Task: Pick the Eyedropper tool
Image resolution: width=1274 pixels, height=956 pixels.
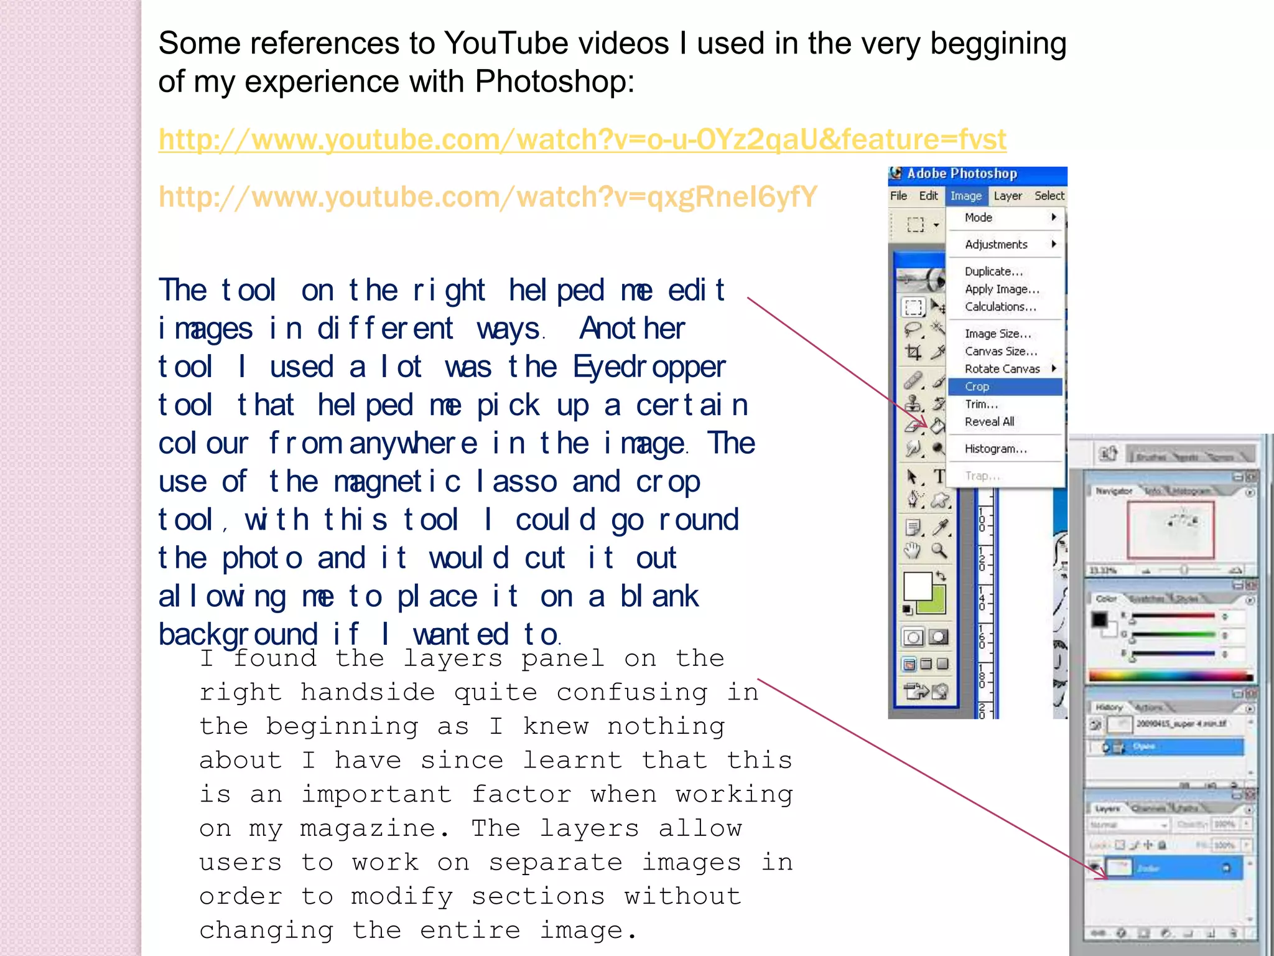Action: 940,528
